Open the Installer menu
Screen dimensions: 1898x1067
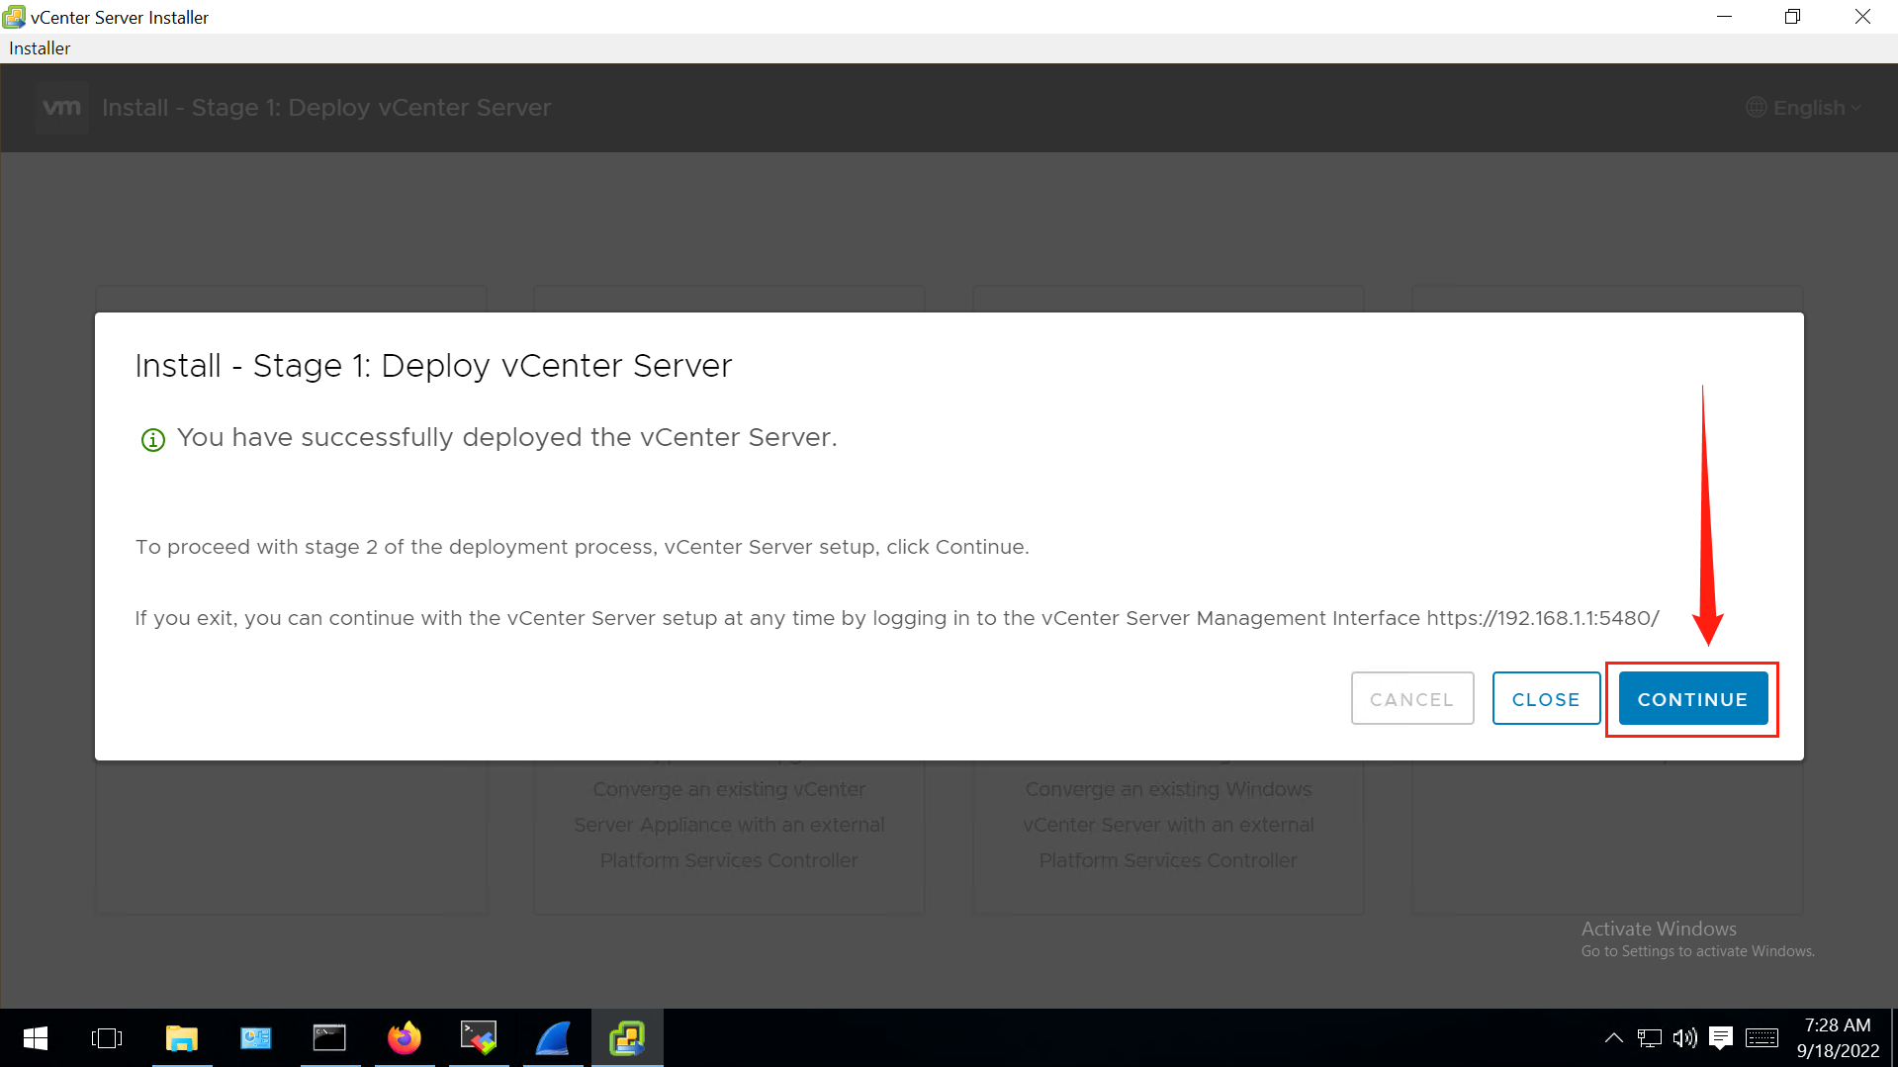[x=40, y=47]
